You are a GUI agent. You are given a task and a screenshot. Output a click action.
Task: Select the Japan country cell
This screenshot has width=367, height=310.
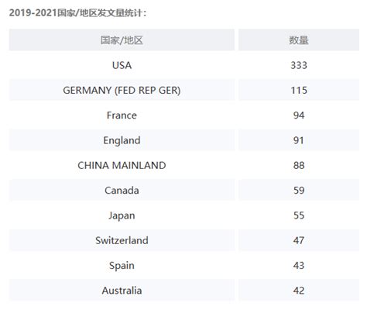tap(122, 215)
